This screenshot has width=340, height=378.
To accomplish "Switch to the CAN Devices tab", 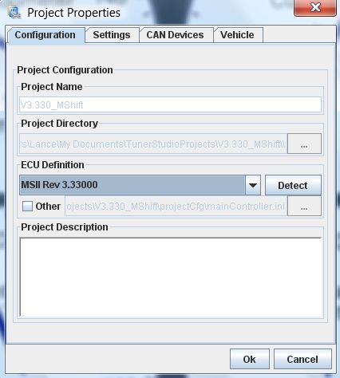I will point(176,35).
